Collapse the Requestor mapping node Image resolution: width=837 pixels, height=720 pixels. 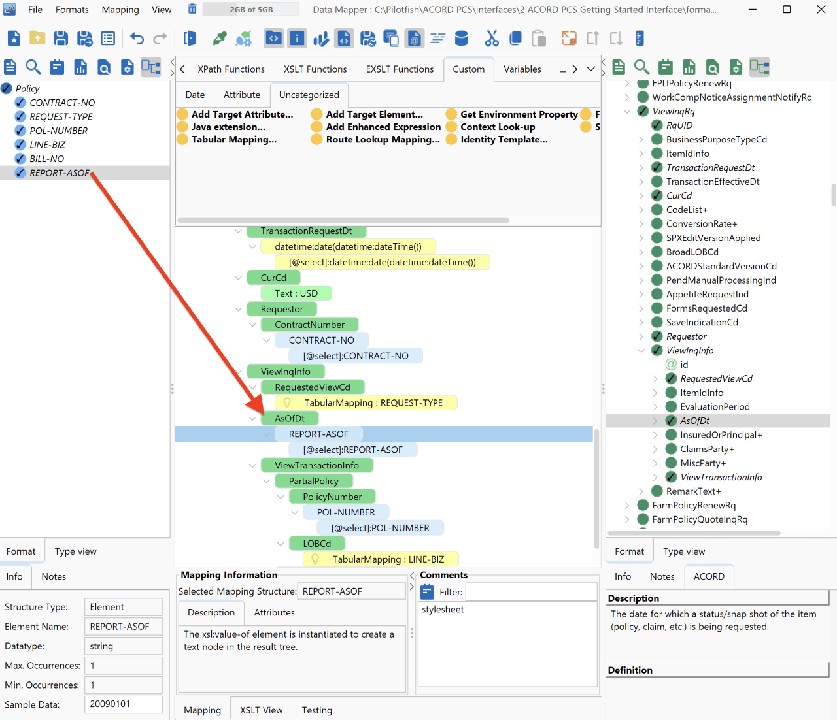pyautogui.click(x=238, y=309)
